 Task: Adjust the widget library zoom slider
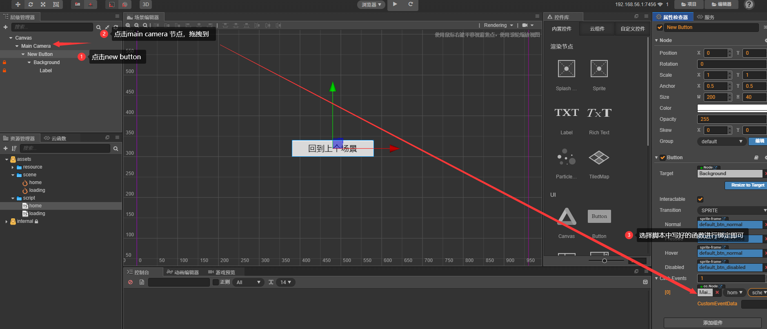[x=605, y=260]
